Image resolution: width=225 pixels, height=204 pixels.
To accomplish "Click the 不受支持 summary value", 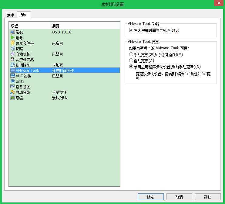I will point(59,92).
